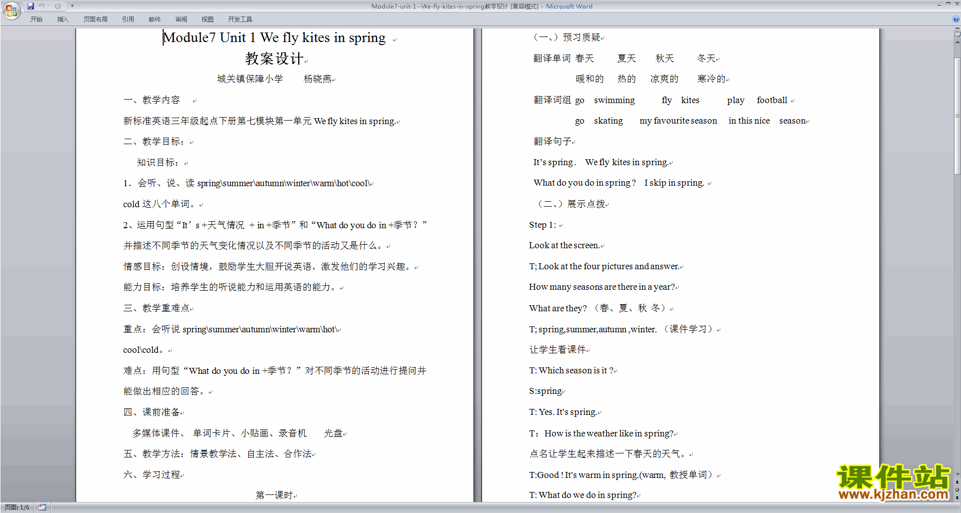The image size is (961, 513).
Task: Open the 邮件 ribbon tab
Action: [155, 20]
